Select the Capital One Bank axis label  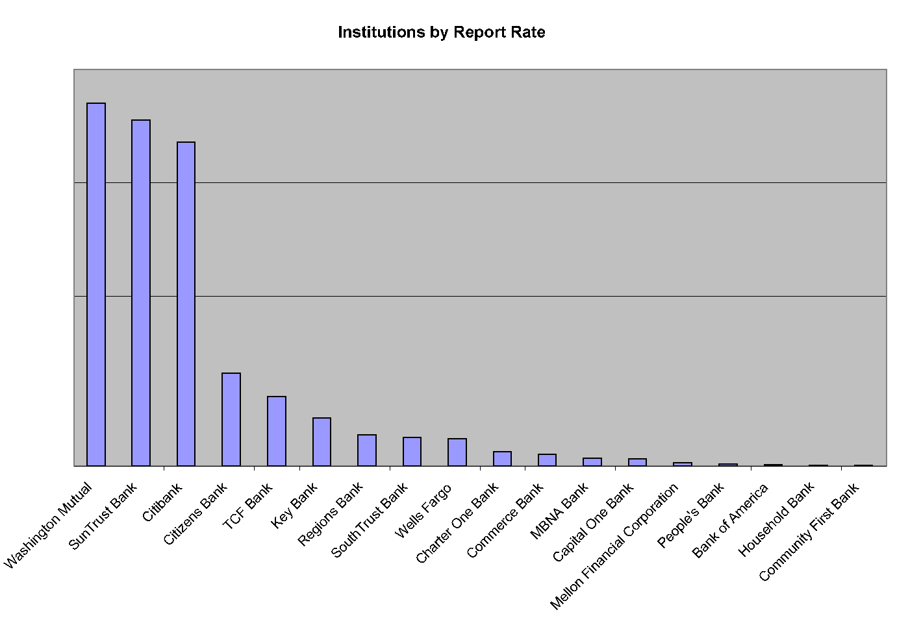(x=592, y=523)
